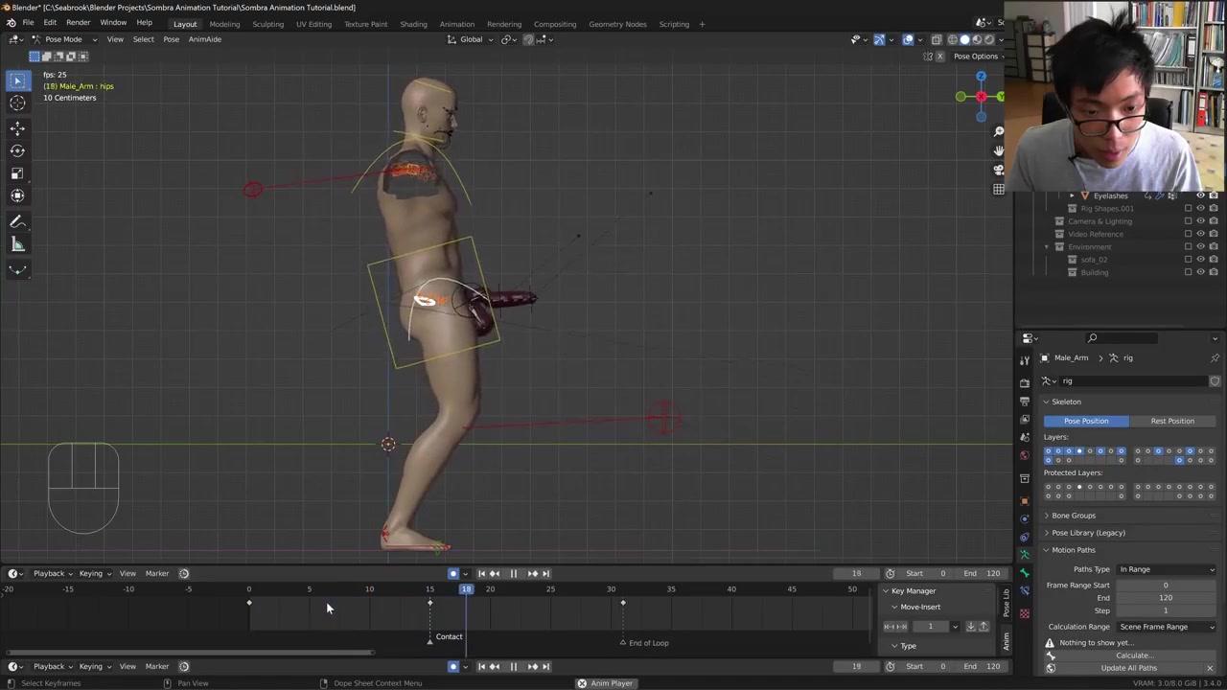Open the Paths Type dropdown
Image resolution: width=1227 pixels, height=690 pixels.
pyautogui.click(x=1166, y=569)
